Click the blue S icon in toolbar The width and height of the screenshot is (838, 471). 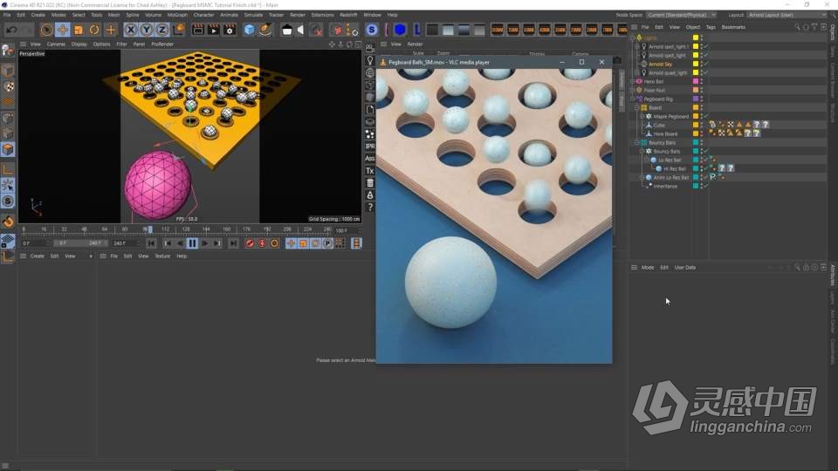[x=372, y=30]
